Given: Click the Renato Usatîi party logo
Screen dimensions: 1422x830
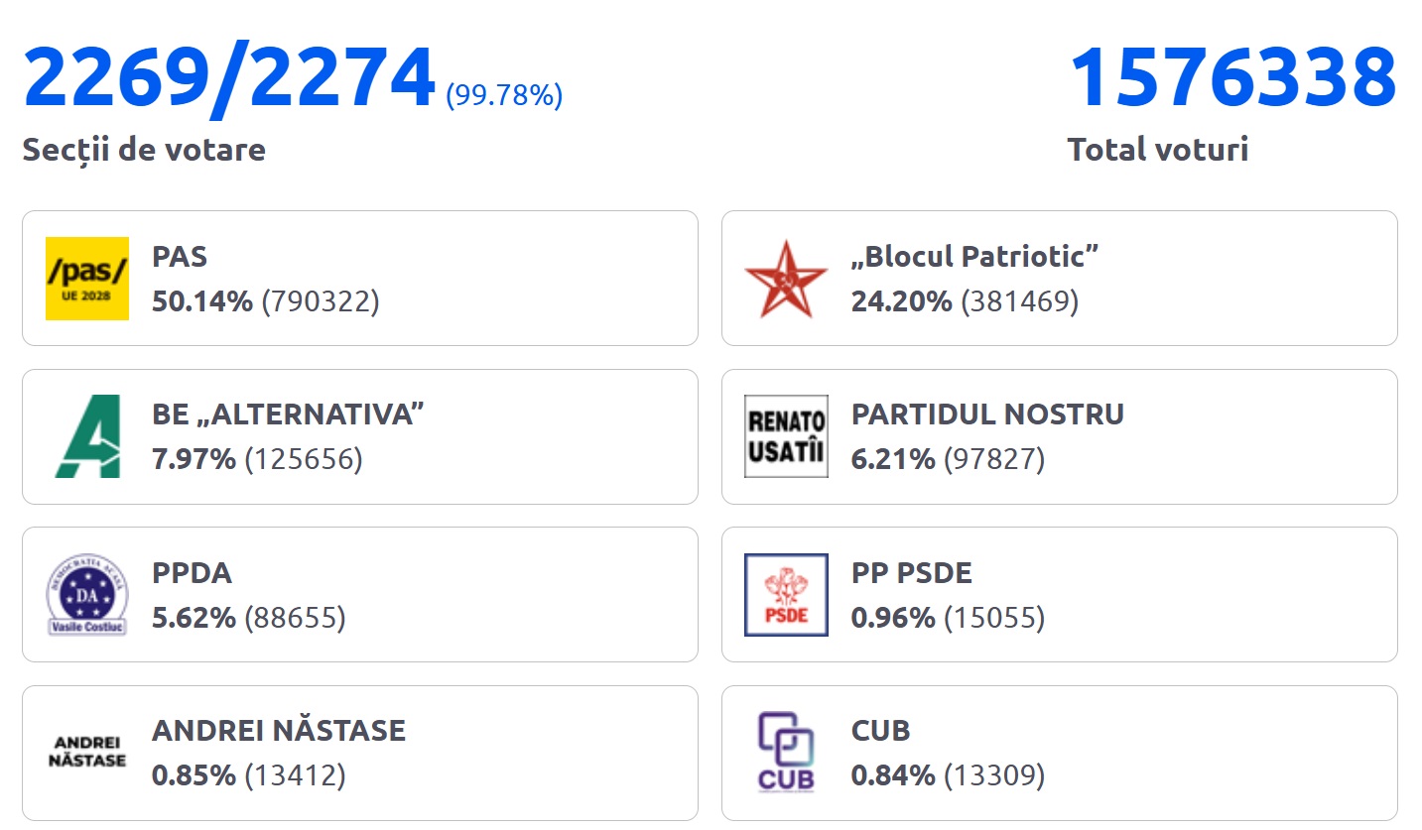Looking at the screenshot, I should point(786,436).
